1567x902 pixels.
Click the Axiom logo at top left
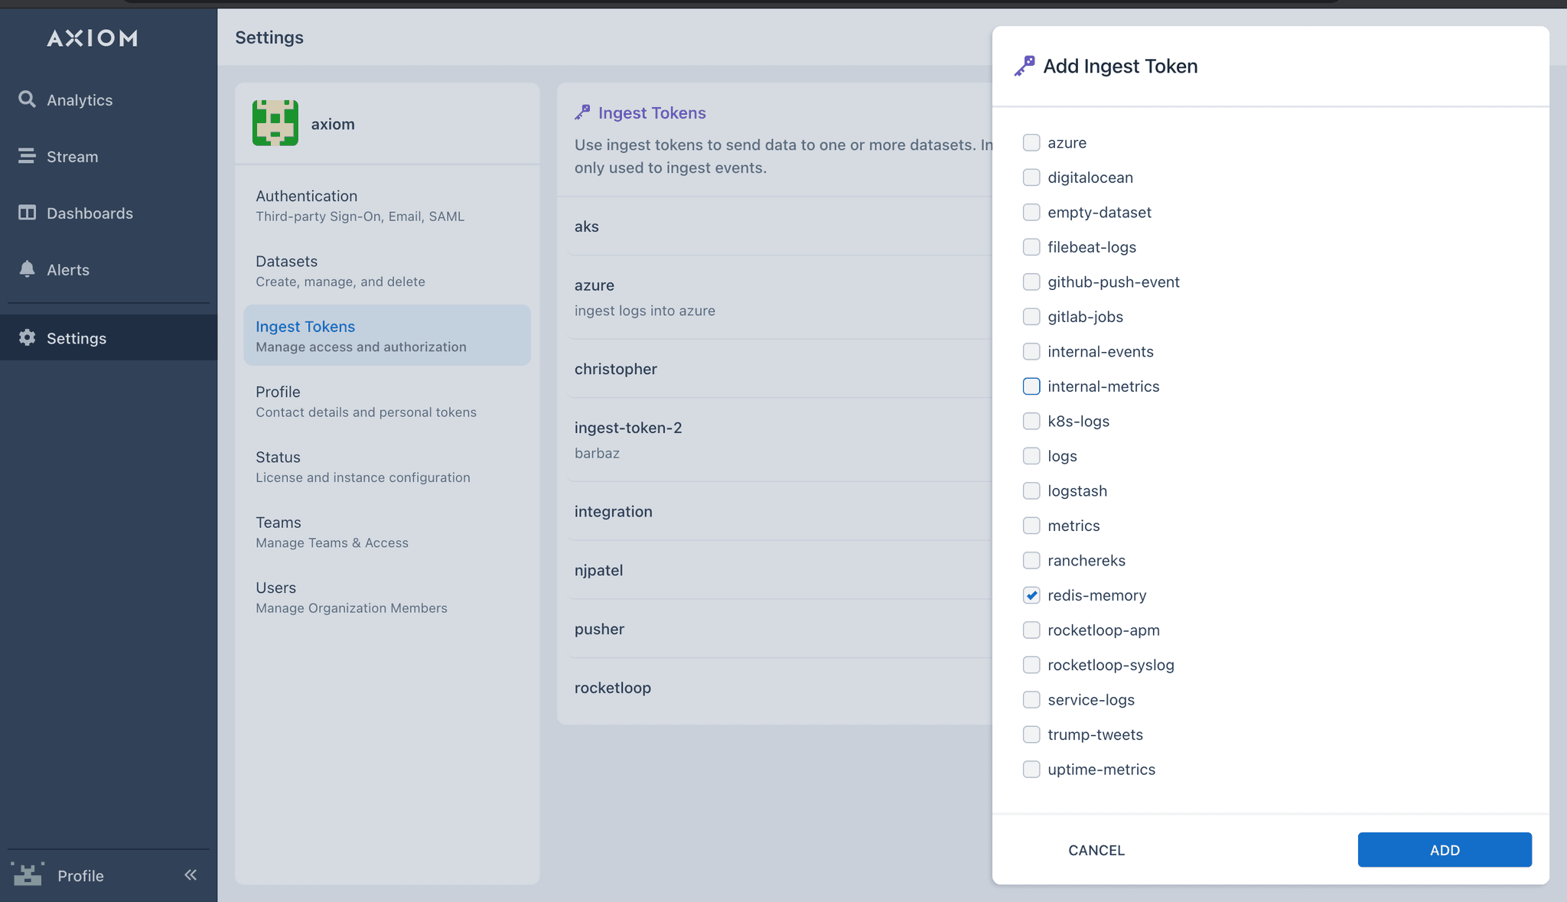tap(92, 37)
